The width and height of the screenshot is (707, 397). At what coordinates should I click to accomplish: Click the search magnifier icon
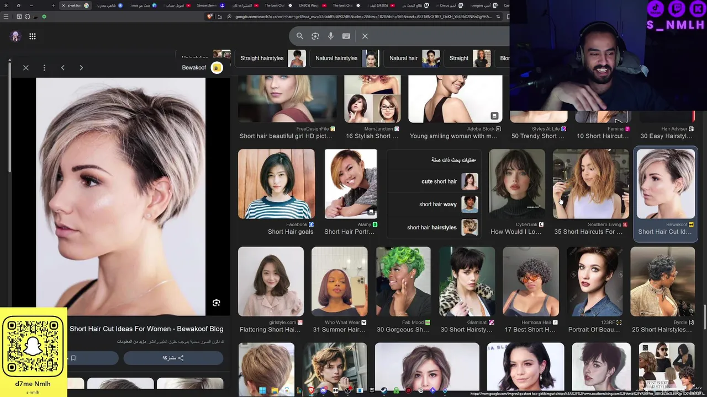coord(300,36)
